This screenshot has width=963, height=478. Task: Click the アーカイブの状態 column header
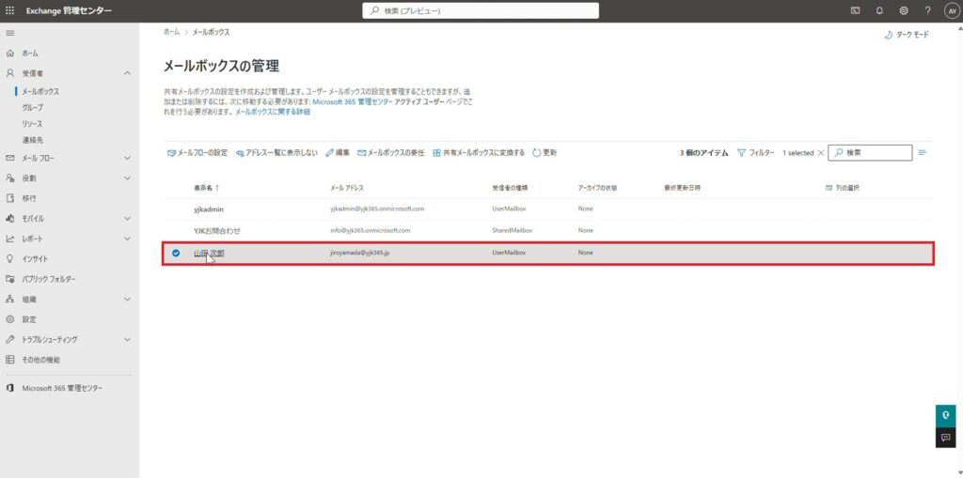[597, 188]
